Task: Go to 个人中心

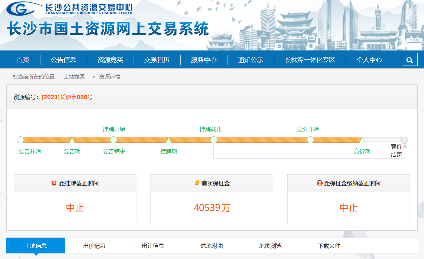Action: (370, 60)
